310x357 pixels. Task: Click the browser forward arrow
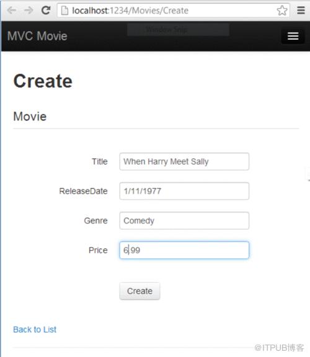pyautogui.click(x=29, y=11)
